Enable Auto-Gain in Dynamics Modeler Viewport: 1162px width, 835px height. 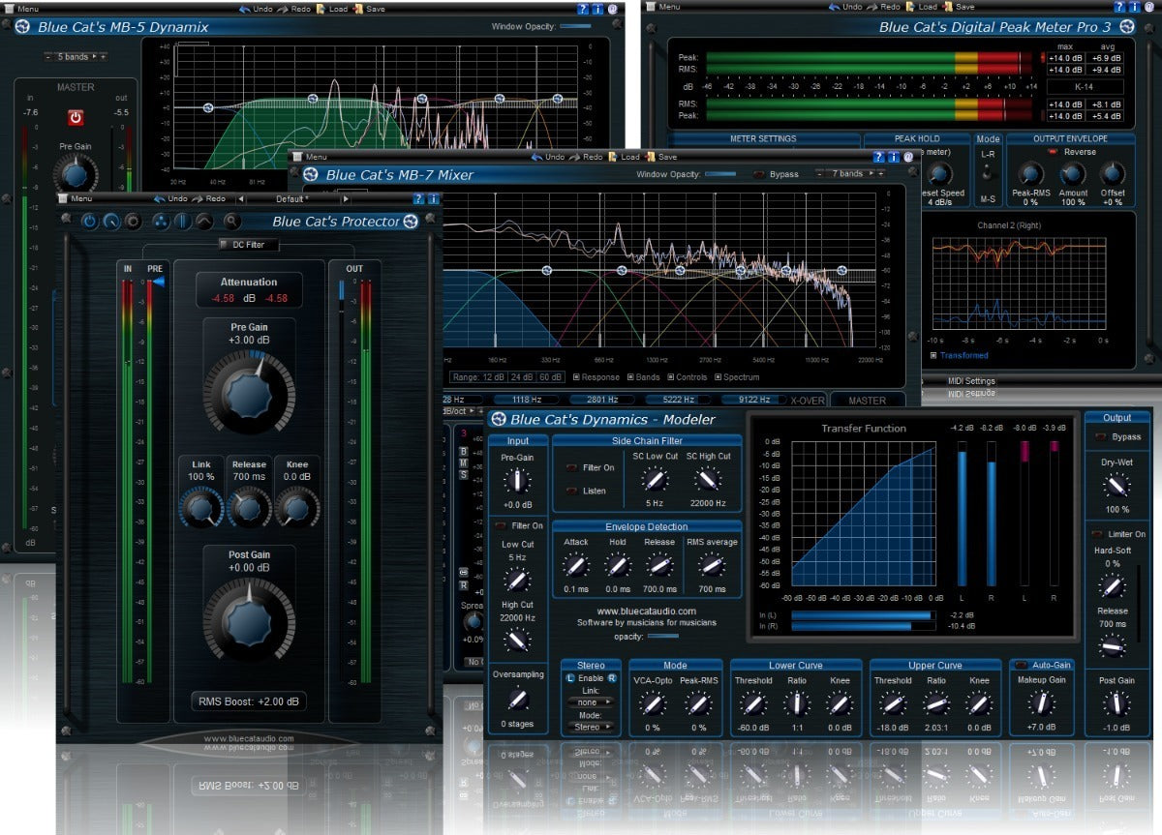pos(1021,666)
